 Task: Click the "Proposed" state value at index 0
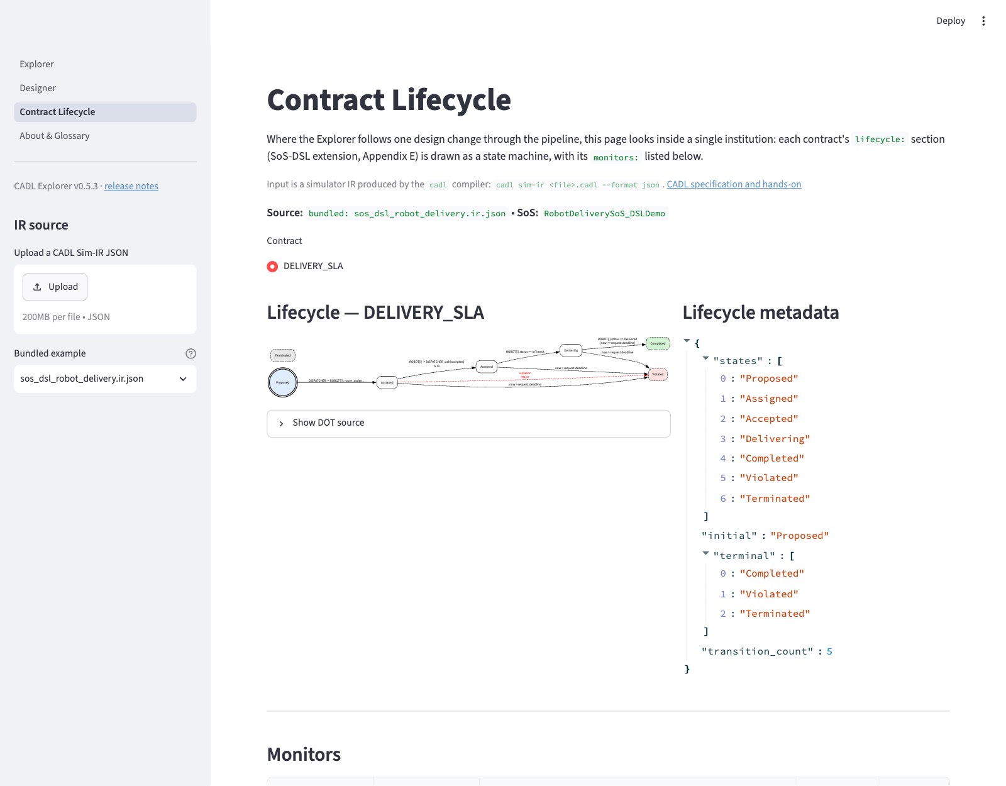point(769,379)
